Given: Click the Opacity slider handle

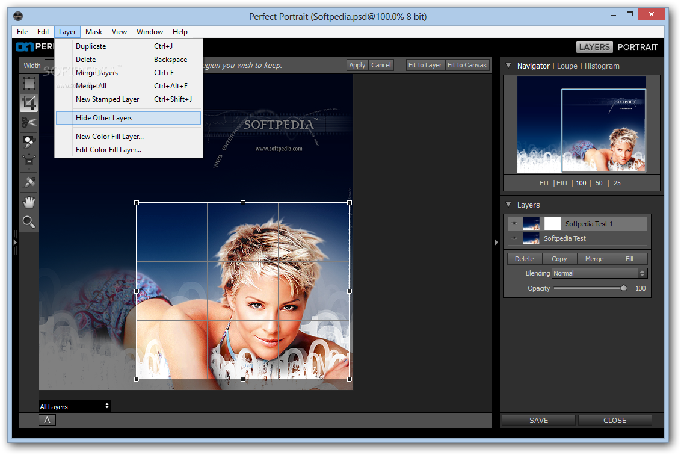Looking at the screenshot, I should [x=624, y=288].
